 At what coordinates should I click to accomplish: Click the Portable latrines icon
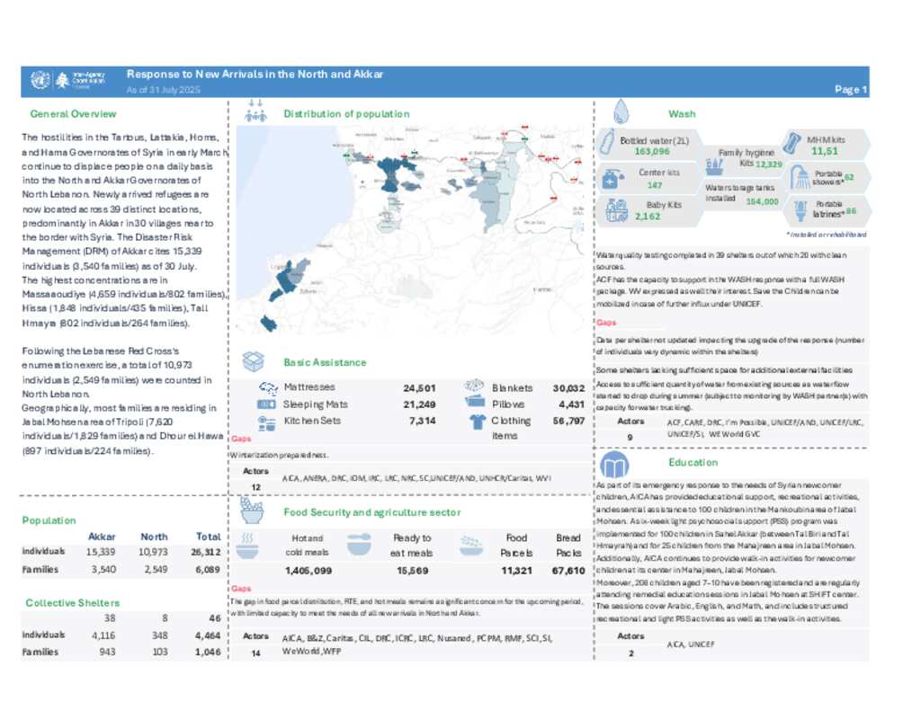coord(799,209)
